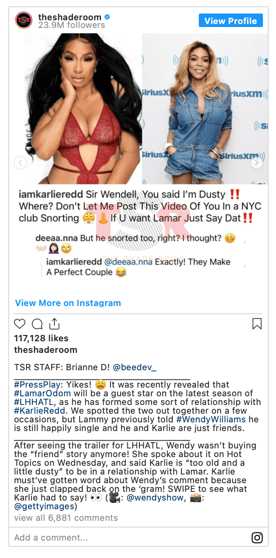Screen dimensions: 276x558
Task: Click the share upload icon
Action: tap(54, 323)
